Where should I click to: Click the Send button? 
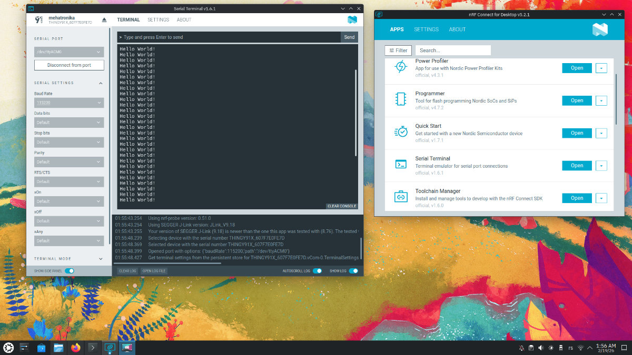pos(349,37)
